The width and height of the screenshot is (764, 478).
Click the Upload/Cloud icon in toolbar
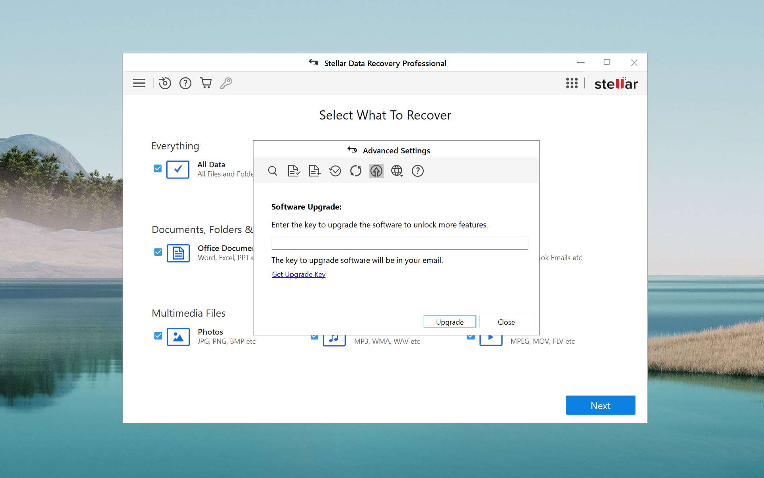pyautogui.click(x=376, y=171)
